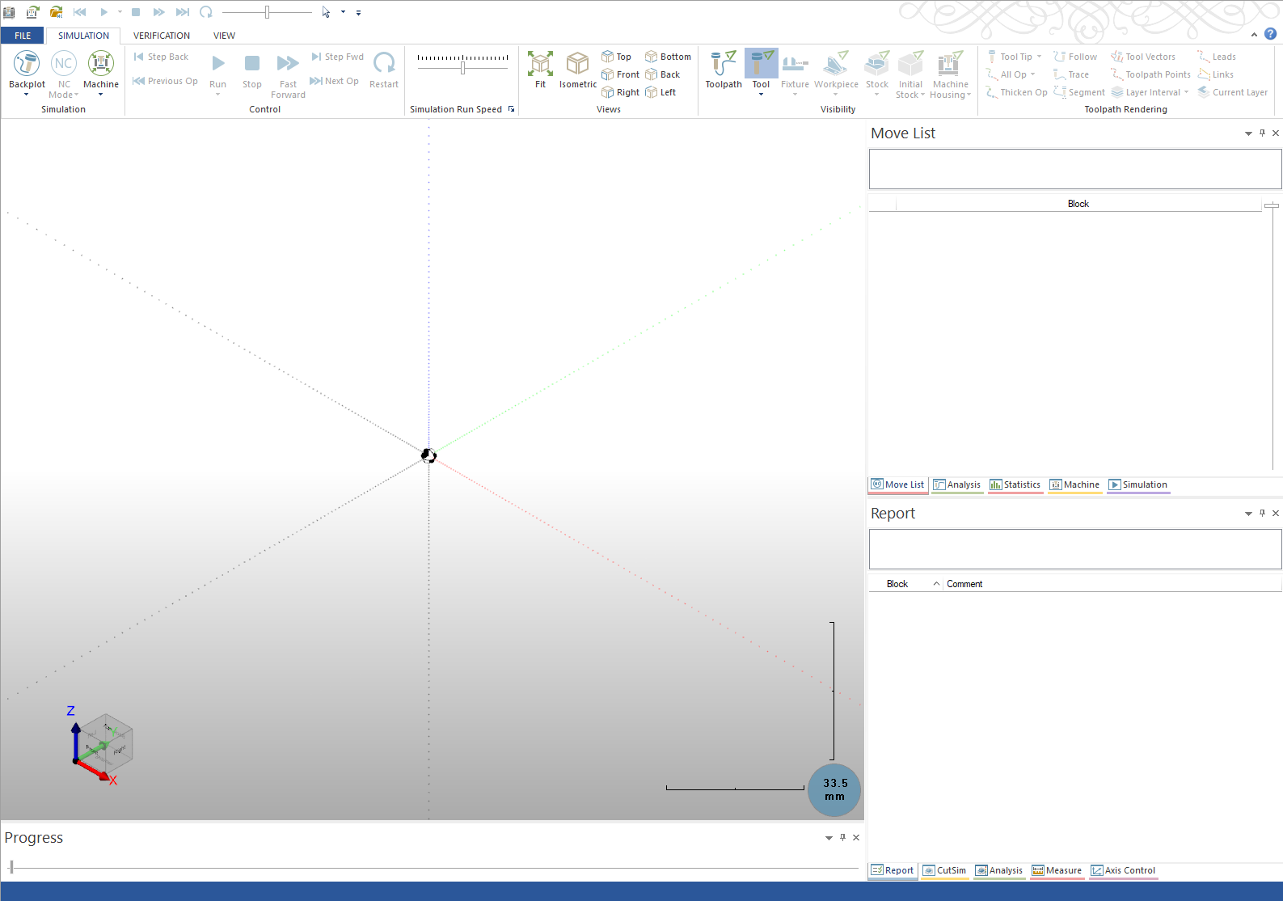Click the Restart simulation icon

(384, 64)
